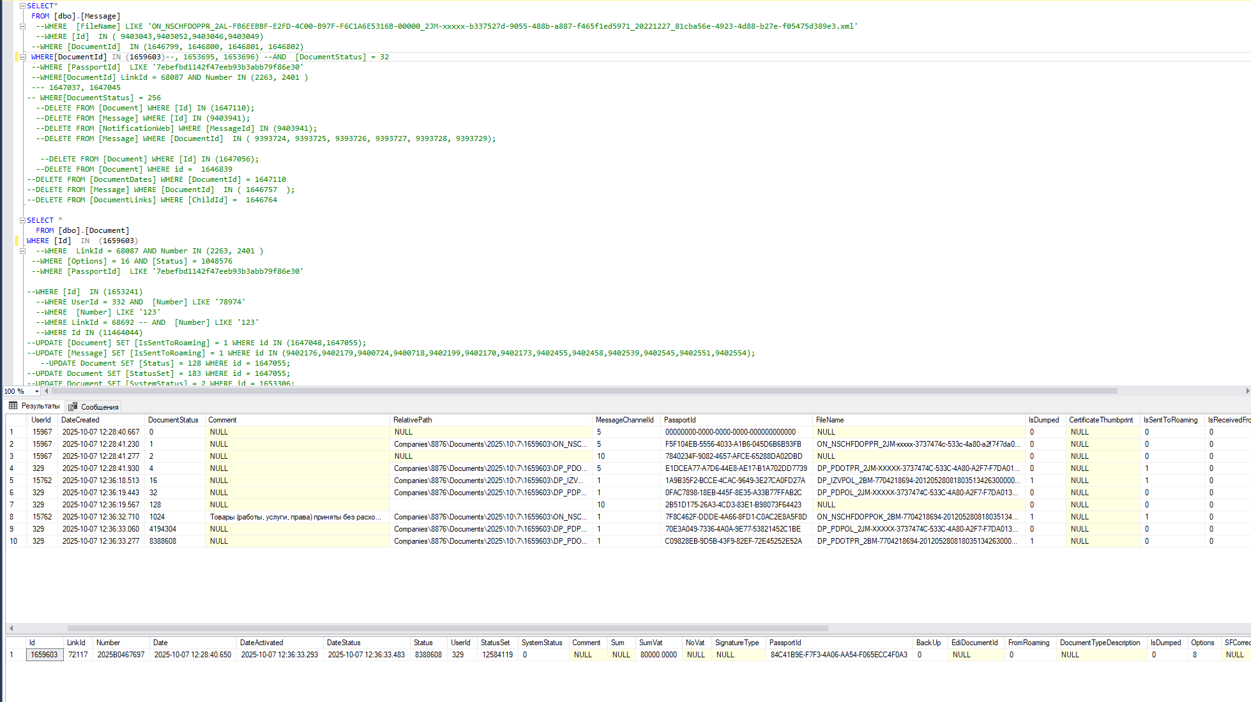
Task: Click the first results grid's left scroll arrow
Action: point(11,628)
